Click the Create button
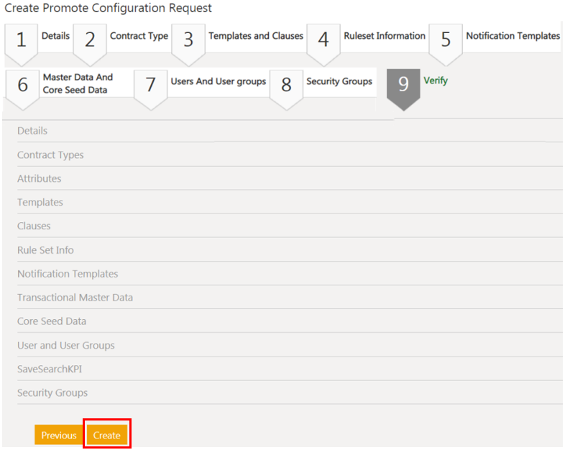The height and width of the screenshot is (455, 570). tap(106, 435)
